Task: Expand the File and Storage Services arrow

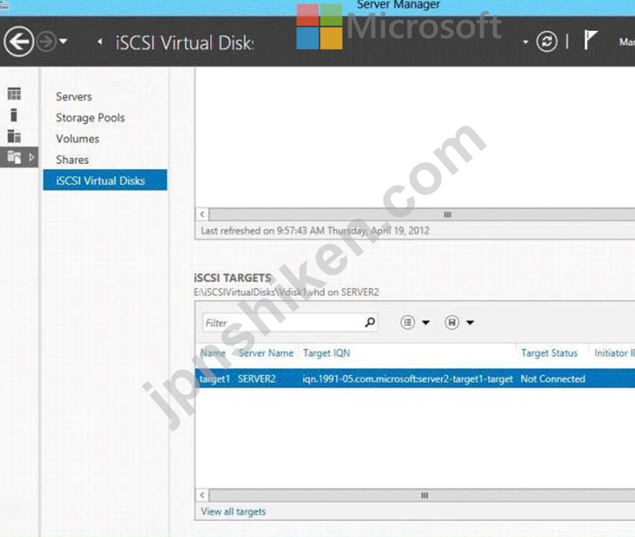Action: pyautogui.click(x=32, y=157)
